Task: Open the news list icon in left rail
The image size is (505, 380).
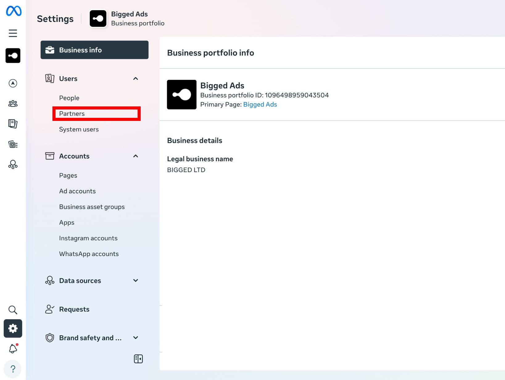Action: 13,144
